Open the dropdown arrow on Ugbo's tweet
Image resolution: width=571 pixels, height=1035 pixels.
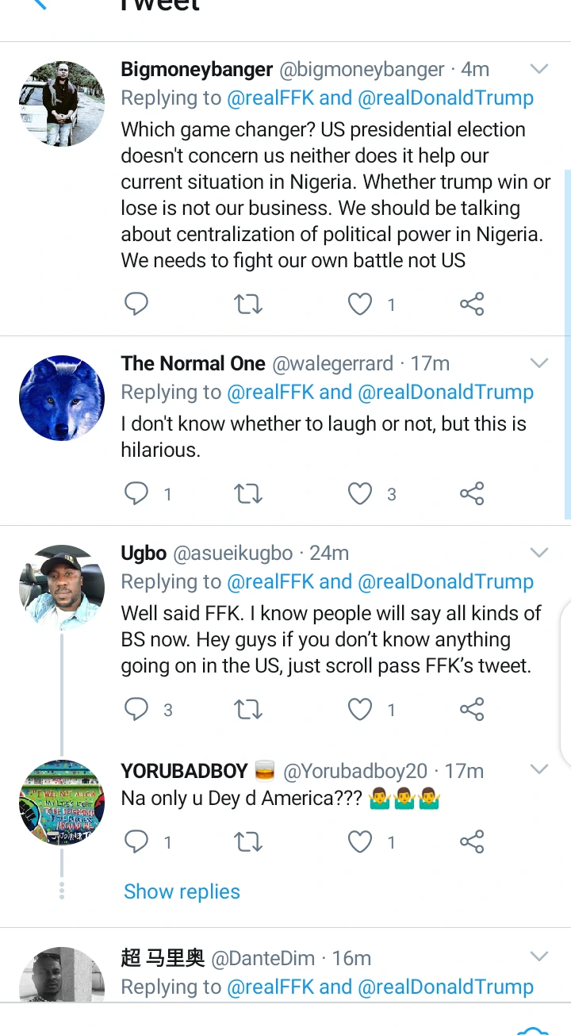(x=539, y=553)
